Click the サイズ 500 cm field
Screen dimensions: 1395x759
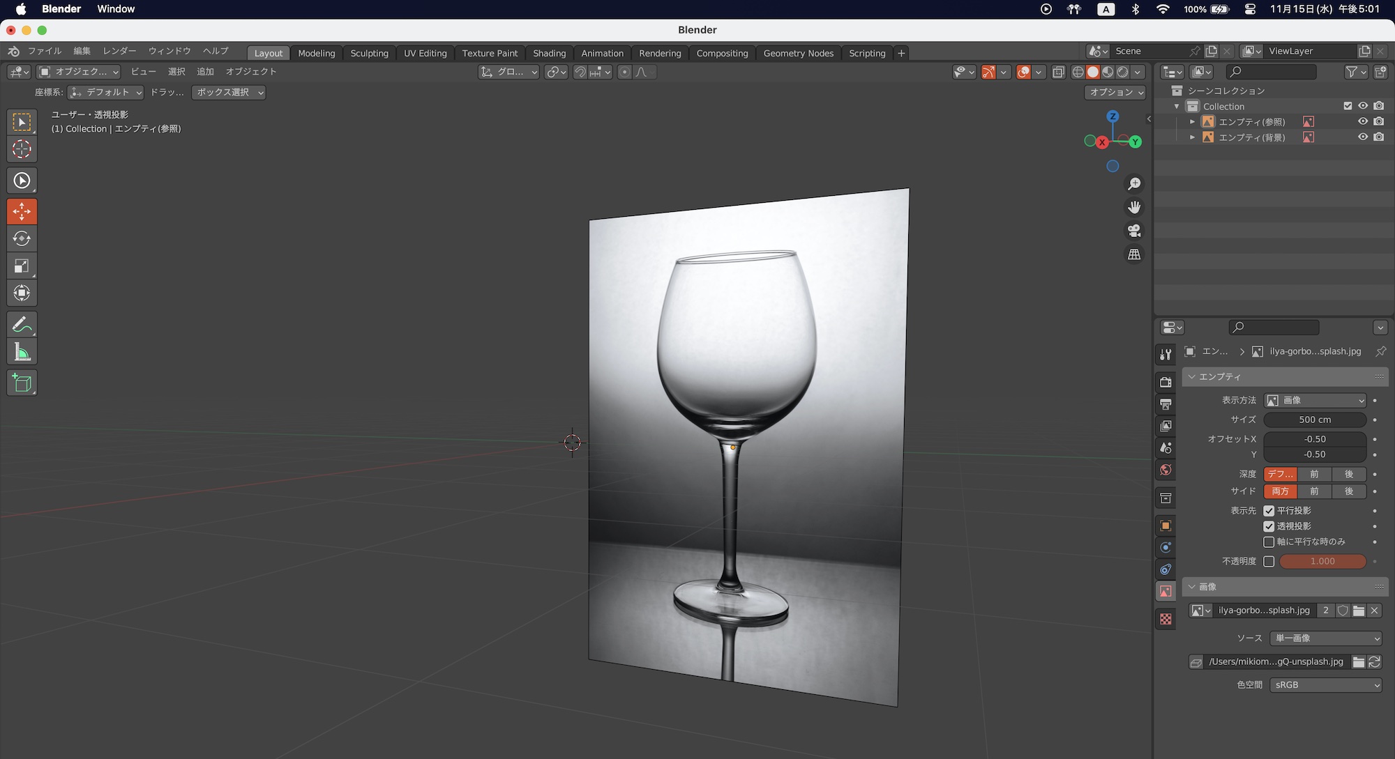pyautogui.click(x=1315, y=420)
